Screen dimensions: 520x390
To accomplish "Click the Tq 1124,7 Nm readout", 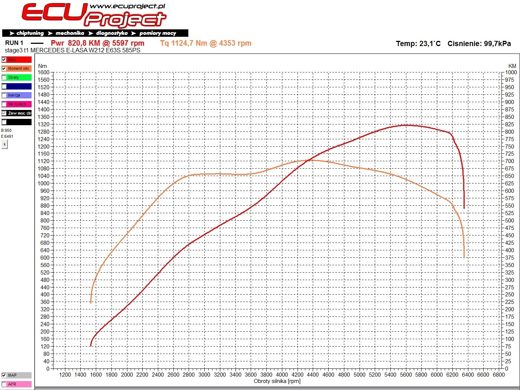I will [206, 43].
